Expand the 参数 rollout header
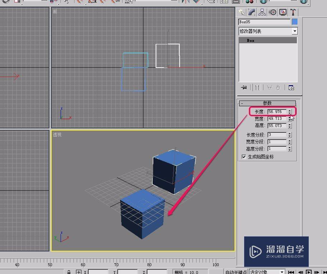The width and height of the screenshot is (327, 274). (x=267, y=103)
